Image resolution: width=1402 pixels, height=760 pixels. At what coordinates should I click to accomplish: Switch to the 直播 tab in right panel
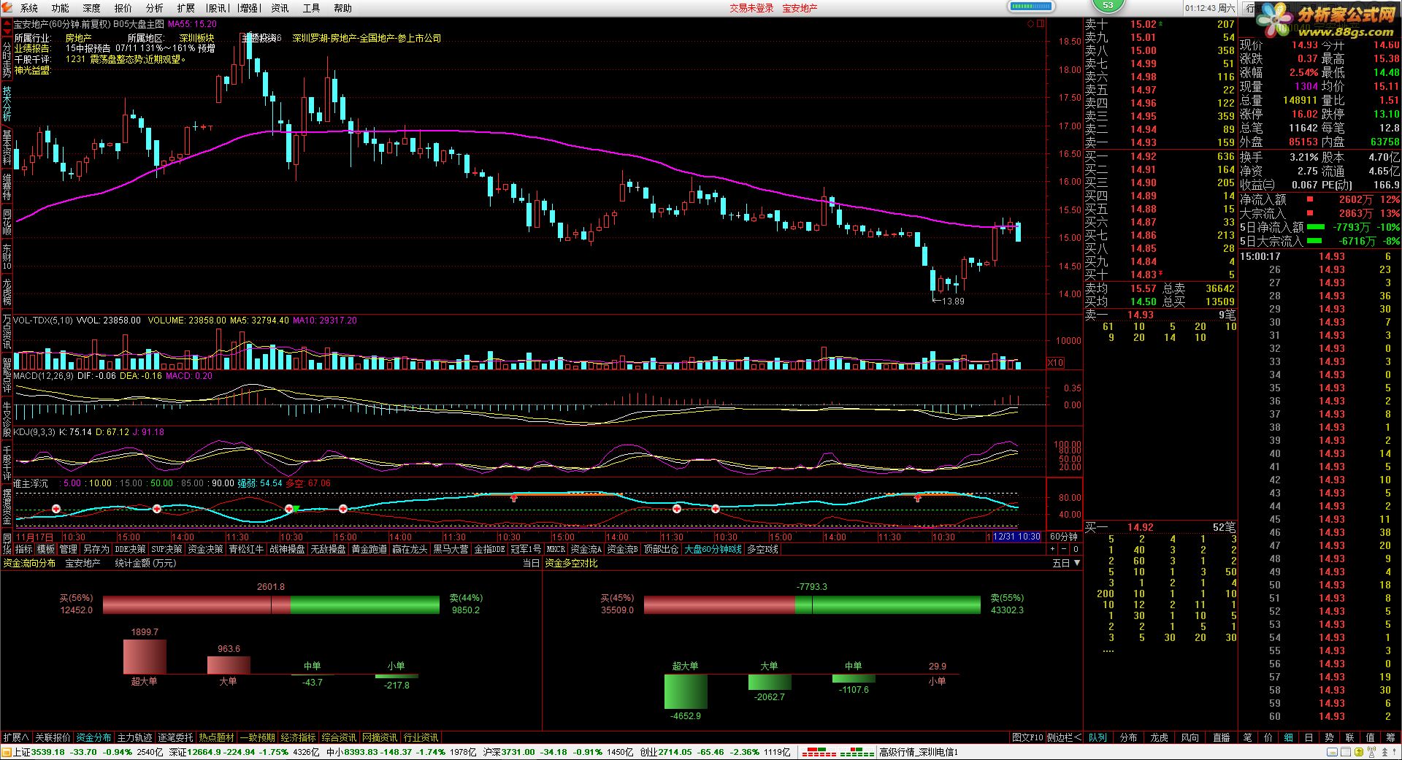tap(1221, 737)
